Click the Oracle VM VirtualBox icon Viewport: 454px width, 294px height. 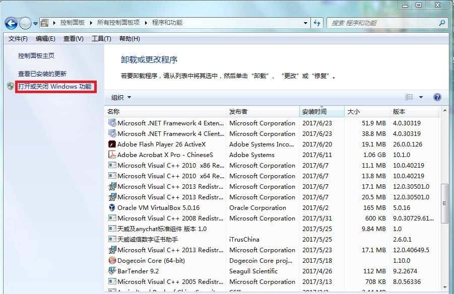[x=112, y=208]
